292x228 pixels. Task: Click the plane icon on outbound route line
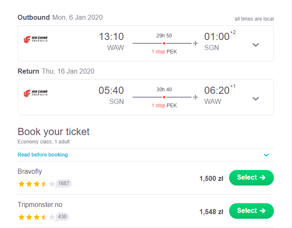coord(195,43)
